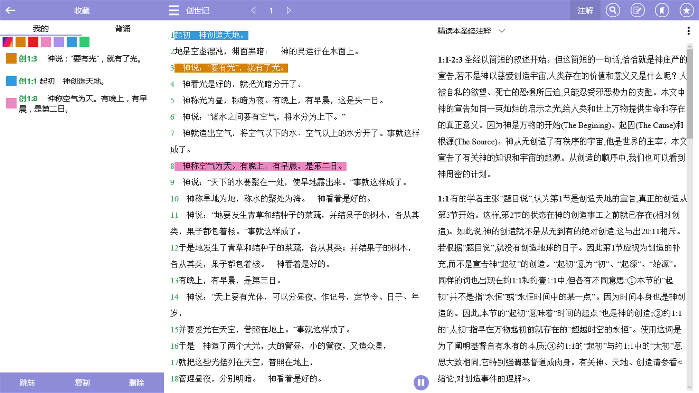This screenshot has width=699, height=393.
Task: Open the saved verse 创1:8 神称空气为天
Action: 83,104
